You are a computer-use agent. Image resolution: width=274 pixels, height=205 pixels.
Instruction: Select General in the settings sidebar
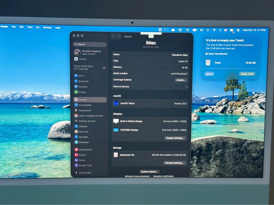point(90,100)
